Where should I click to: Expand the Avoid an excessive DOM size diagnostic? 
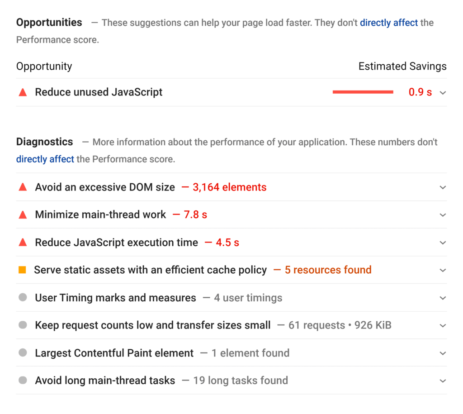click(442, 187)
